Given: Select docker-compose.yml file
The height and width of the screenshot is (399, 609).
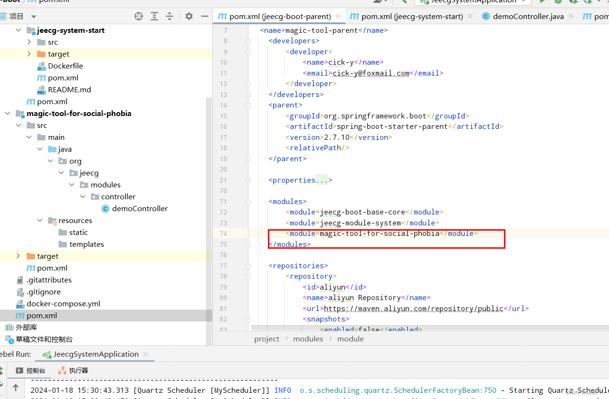Looking at the screenshot, I should click(x=63, y=303).
